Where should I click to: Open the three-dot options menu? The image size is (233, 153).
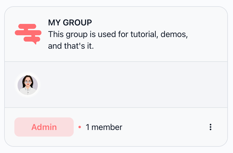click(x=211, y=127)
